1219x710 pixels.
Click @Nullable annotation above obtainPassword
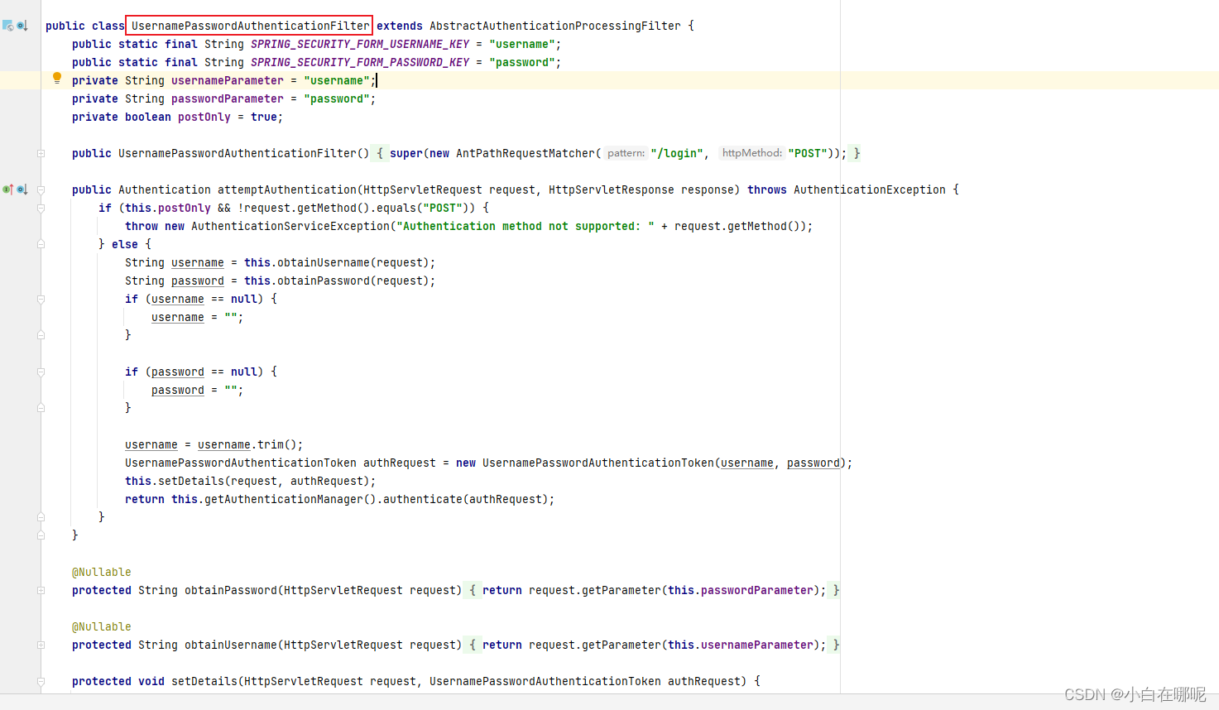point(102,572)
